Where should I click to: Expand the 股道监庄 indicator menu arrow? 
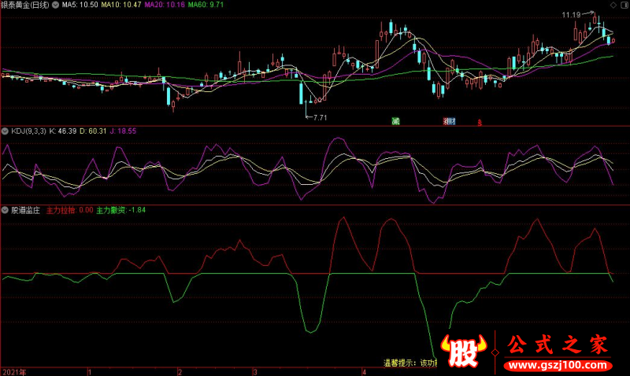5,210
